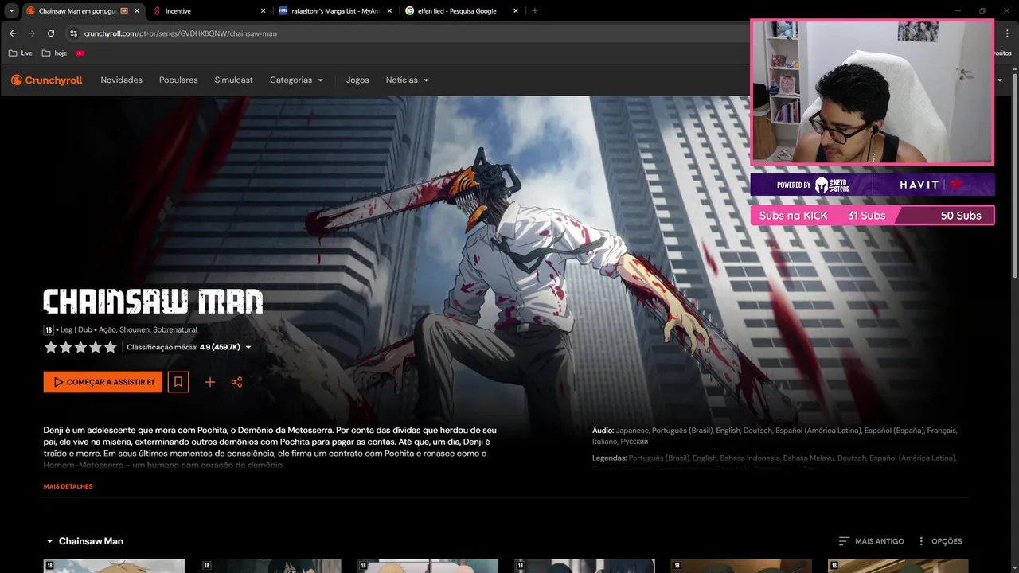The image size is (1019, 573).
Task: Open the Ação genre link
Action: pos(107,329)
